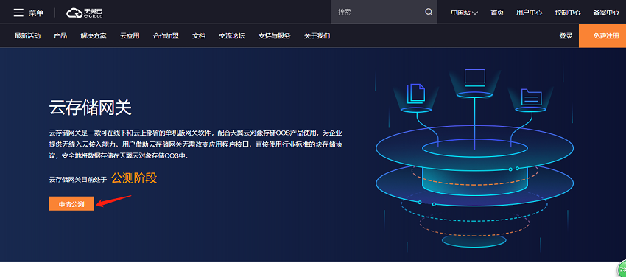Open the 解决方案 navigation menu
Viewport: 626px width, 277px height.
click(94, 36)
